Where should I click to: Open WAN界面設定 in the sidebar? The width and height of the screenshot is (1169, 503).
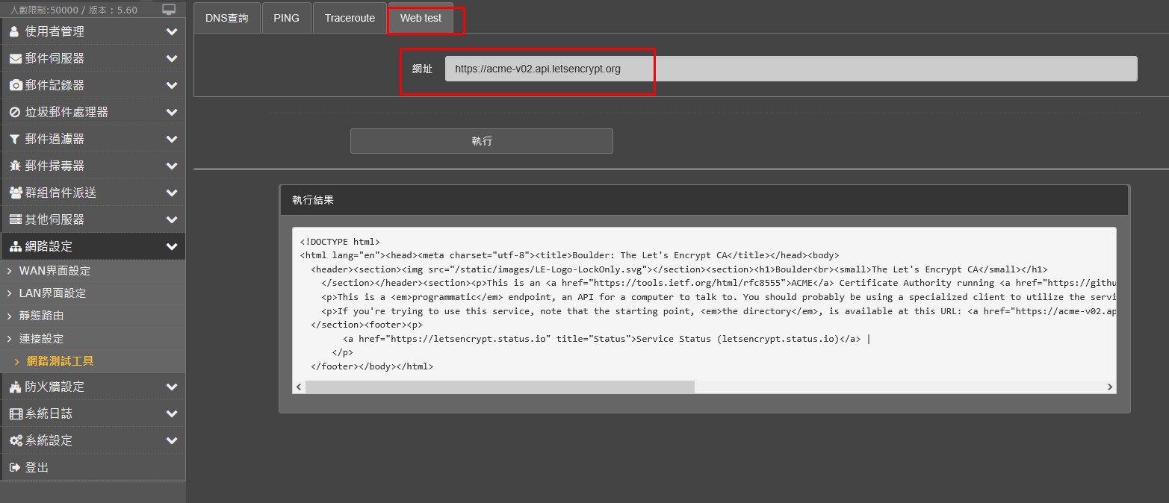coord(55,271)
